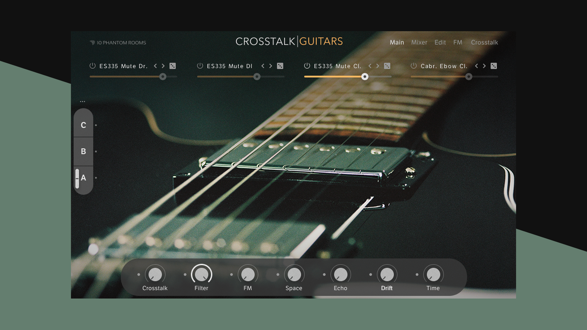Viewport: 587px width, 330px height.
Task: Adjust the Crosstalk knob
Action: click(155, 274)
